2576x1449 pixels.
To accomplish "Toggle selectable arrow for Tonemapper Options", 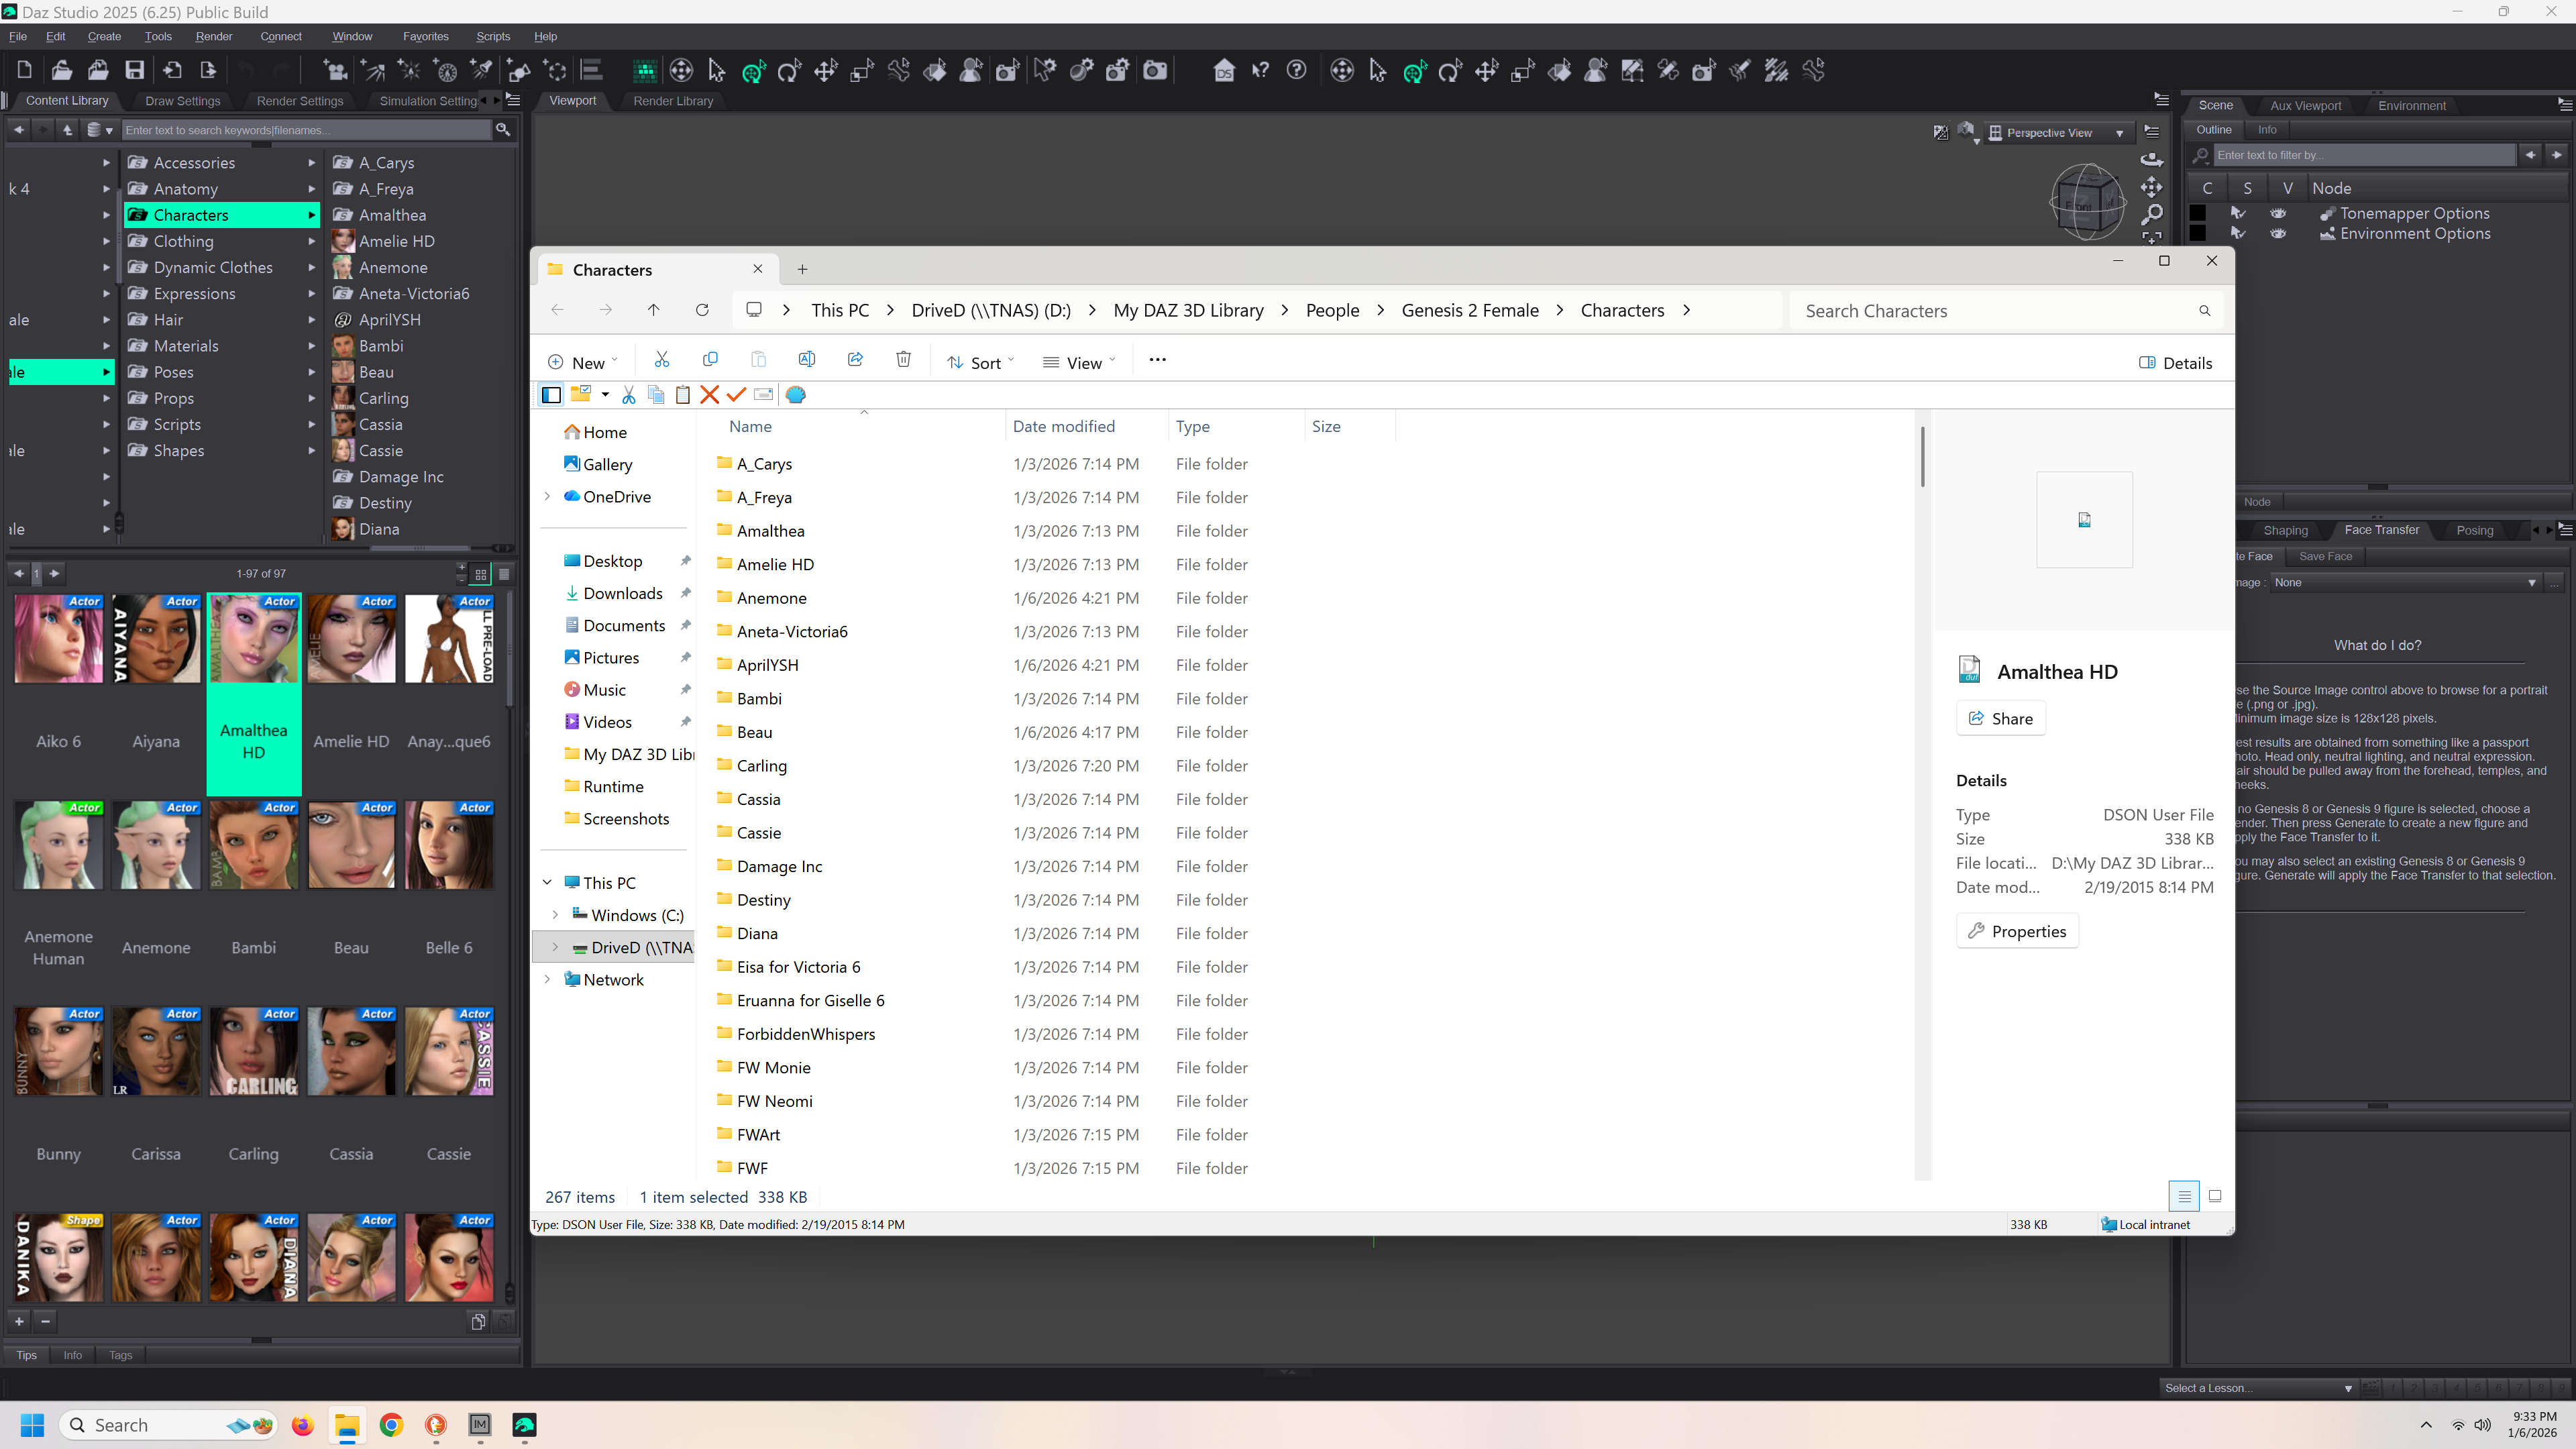I will (2238, 213).
